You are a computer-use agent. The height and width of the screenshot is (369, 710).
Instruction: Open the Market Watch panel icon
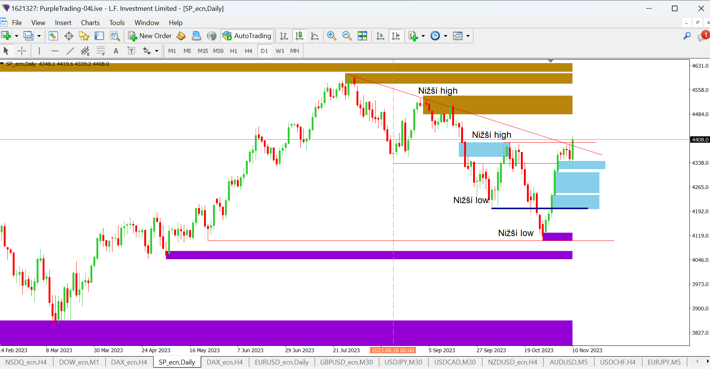coord(53,36)
